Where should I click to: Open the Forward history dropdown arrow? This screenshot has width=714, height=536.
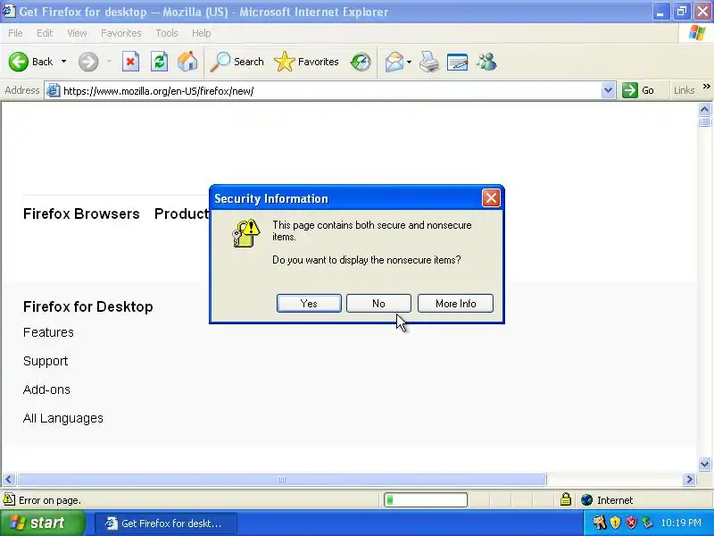click(109, 62)
